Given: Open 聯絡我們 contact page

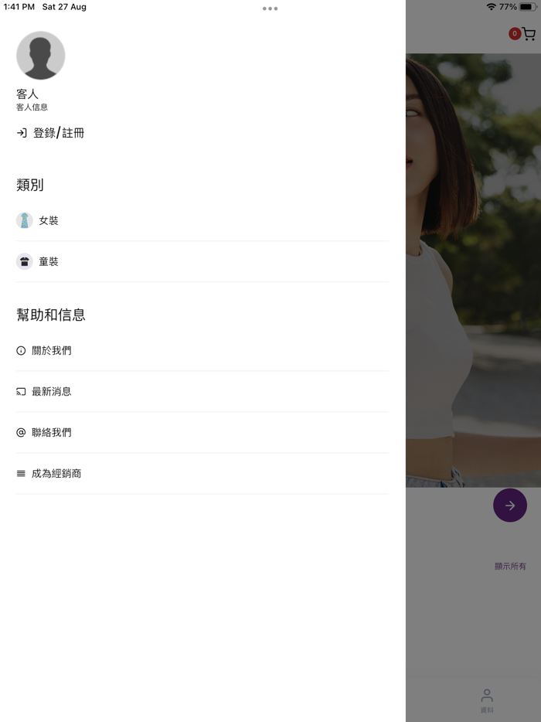Looking at the screenshot, I should tap(202, 432).
